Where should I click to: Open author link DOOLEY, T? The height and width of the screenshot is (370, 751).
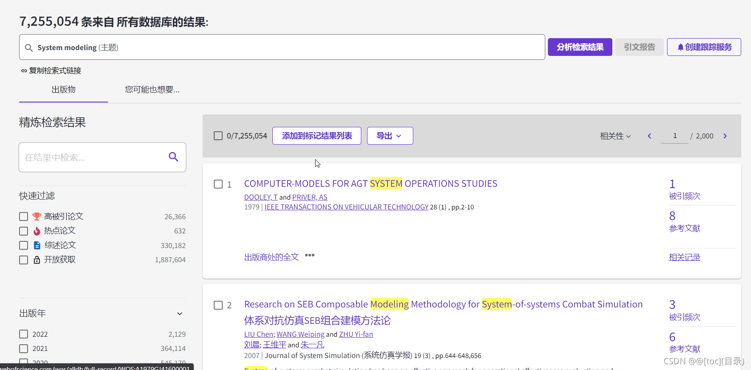tap(261, 197)
